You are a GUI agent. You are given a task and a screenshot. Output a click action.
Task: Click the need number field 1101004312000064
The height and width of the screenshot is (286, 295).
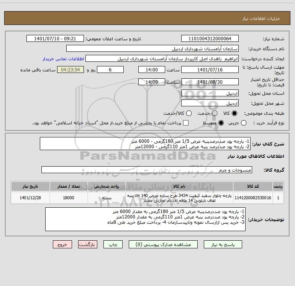(210, 38)
